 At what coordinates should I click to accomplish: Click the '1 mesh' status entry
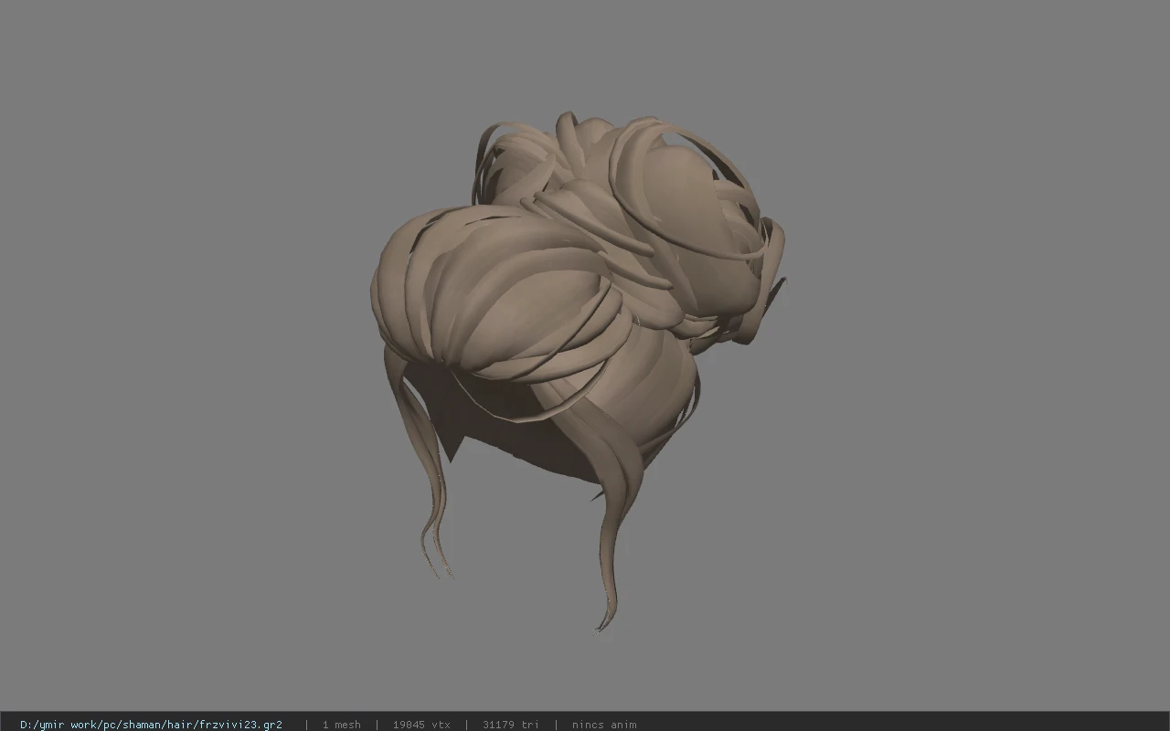click(x=341, y=725)
